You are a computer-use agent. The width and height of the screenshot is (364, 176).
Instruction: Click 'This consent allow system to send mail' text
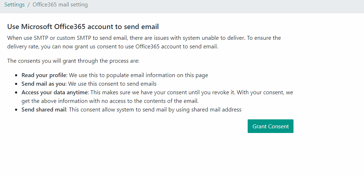click(155, 110)
